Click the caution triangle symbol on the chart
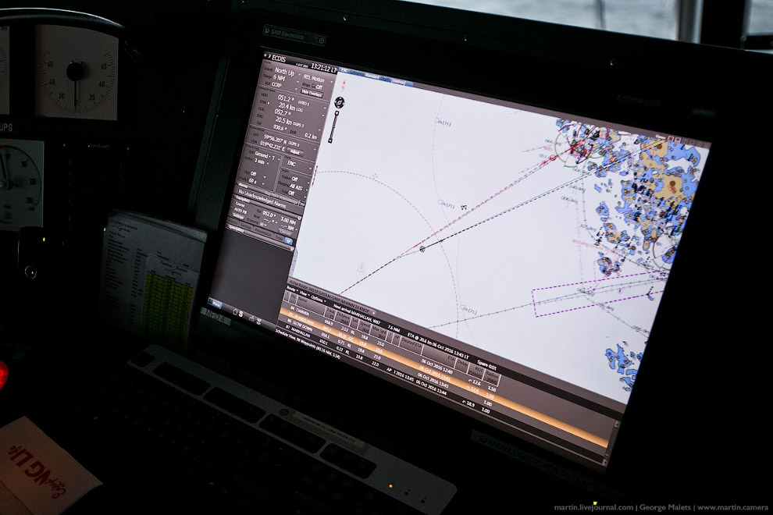Viewport: 773px width, 515px height. pyautogui.click(x=361, y=268)
